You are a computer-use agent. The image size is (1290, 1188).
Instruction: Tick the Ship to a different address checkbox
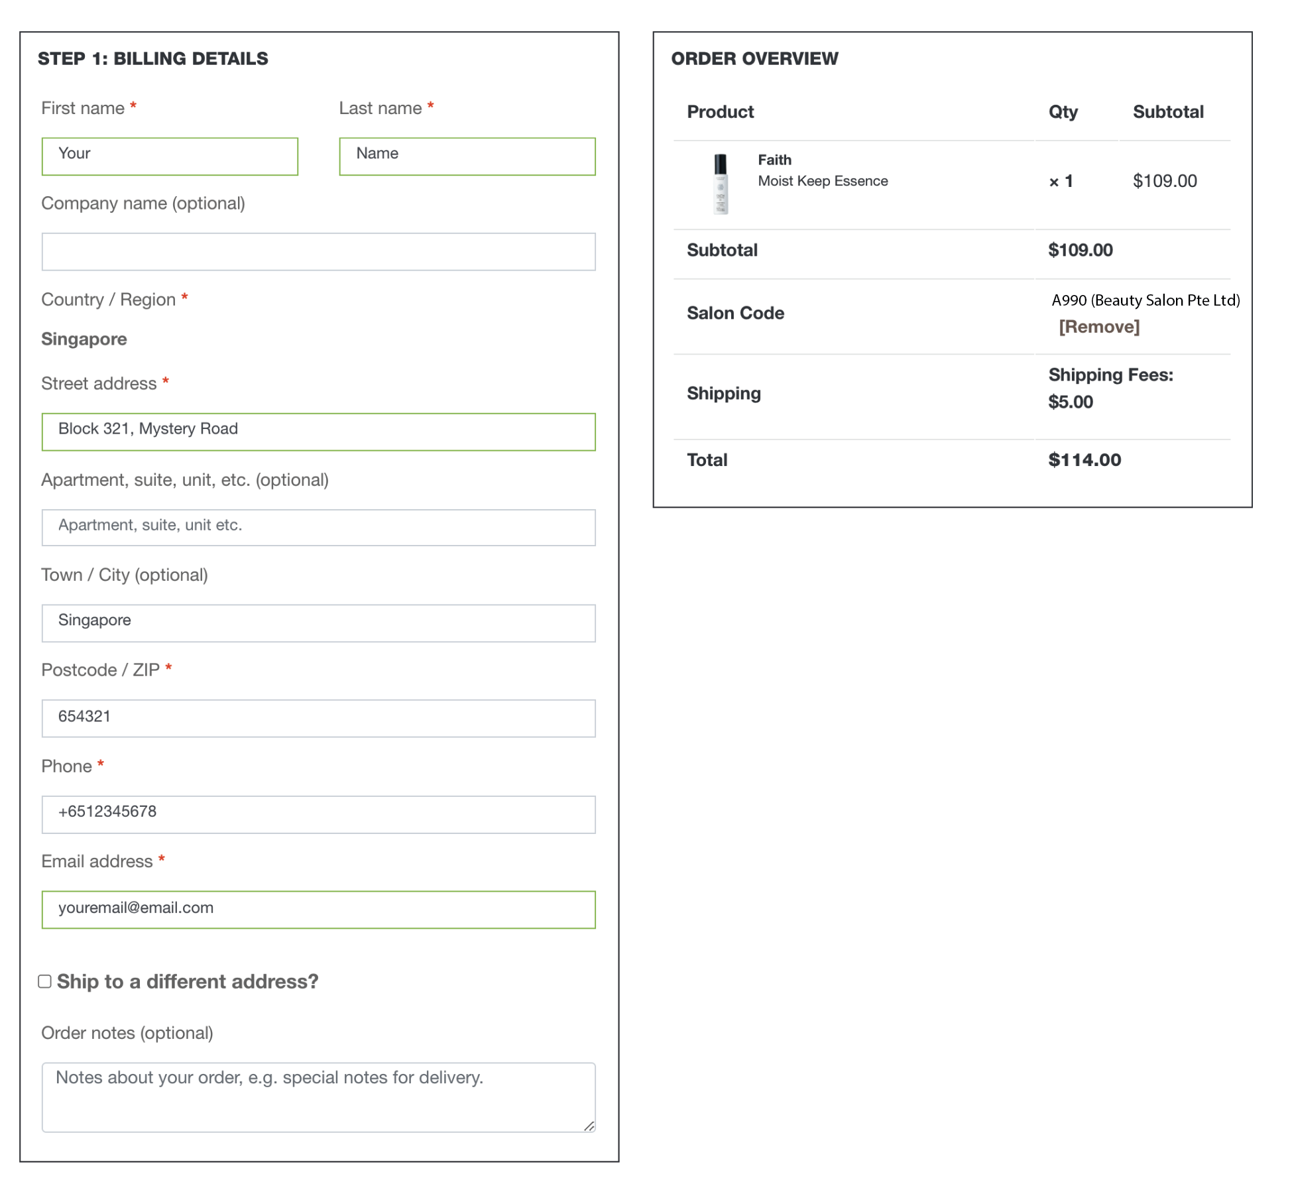click(x=45, y=981)
